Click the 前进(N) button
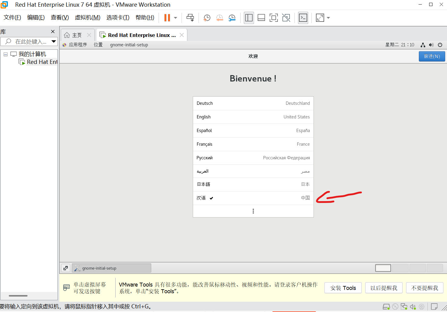This screenshot has height=312, width=447. [x=432, y=56]
